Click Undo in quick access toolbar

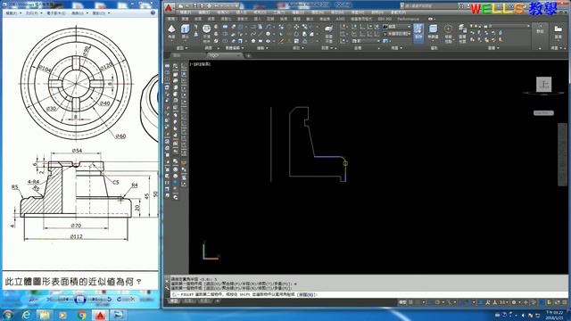coord(217,6)
